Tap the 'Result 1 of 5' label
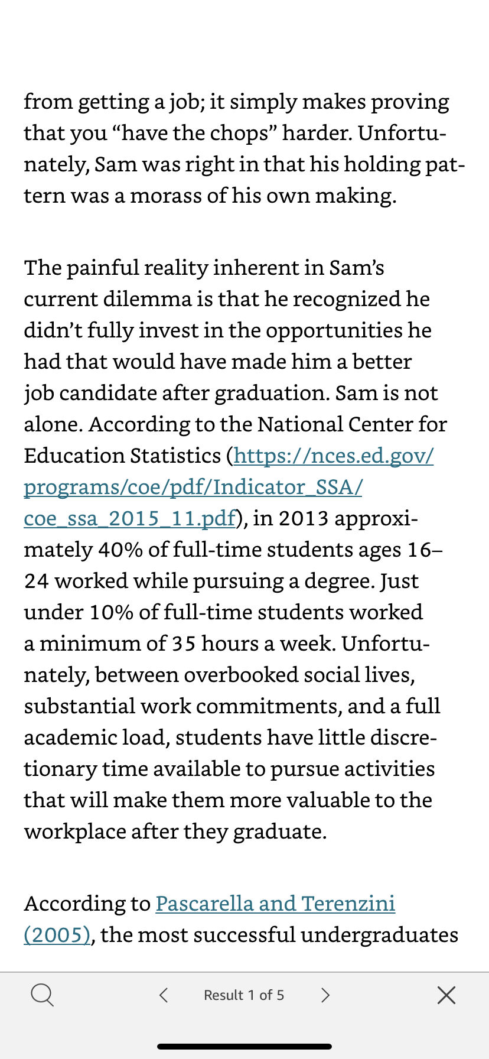 [244, 995]
